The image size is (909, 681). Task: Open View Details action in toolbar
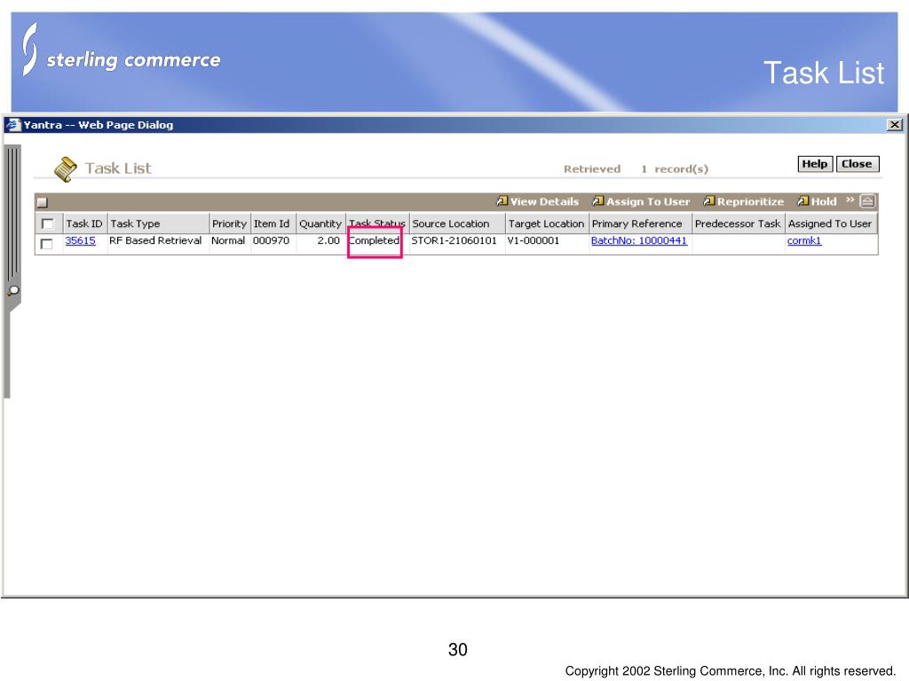click(x=538, y=201)
